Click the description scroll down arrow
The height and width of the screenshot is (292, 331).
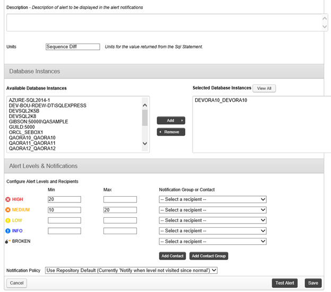pyautogui.click(x=325, y=27)
